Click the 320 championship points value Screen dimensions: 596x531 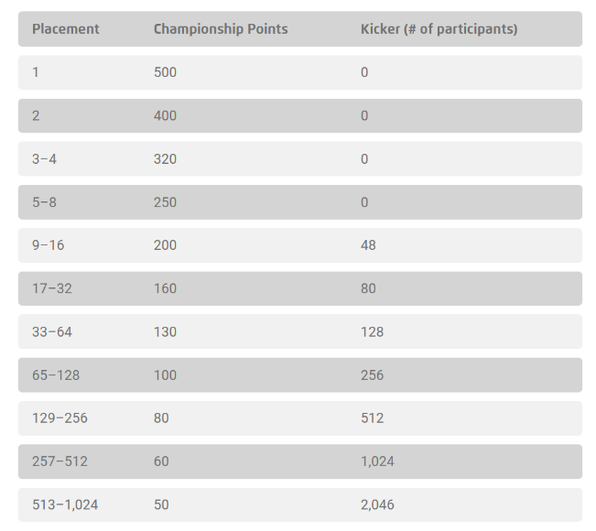(165, 159)
